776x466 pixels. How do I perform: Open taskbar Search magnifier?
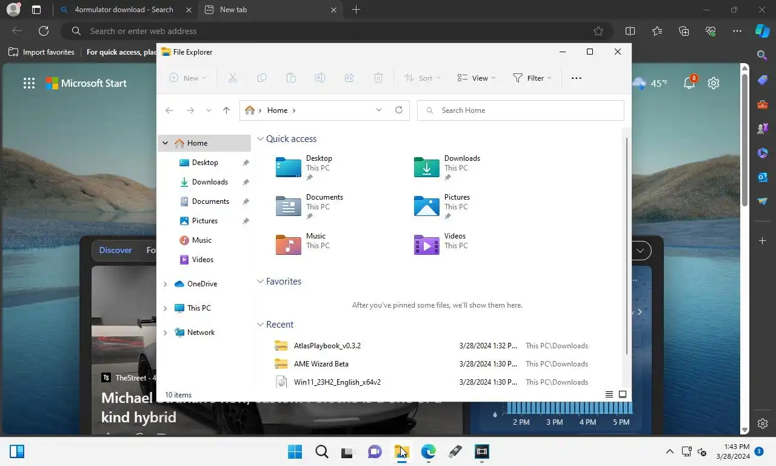coord(322,451)
